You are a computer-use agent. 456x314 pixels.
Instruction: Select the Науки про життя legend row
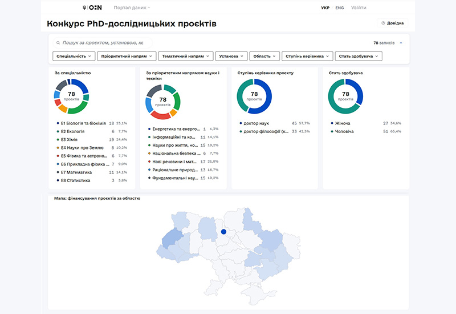183,145
